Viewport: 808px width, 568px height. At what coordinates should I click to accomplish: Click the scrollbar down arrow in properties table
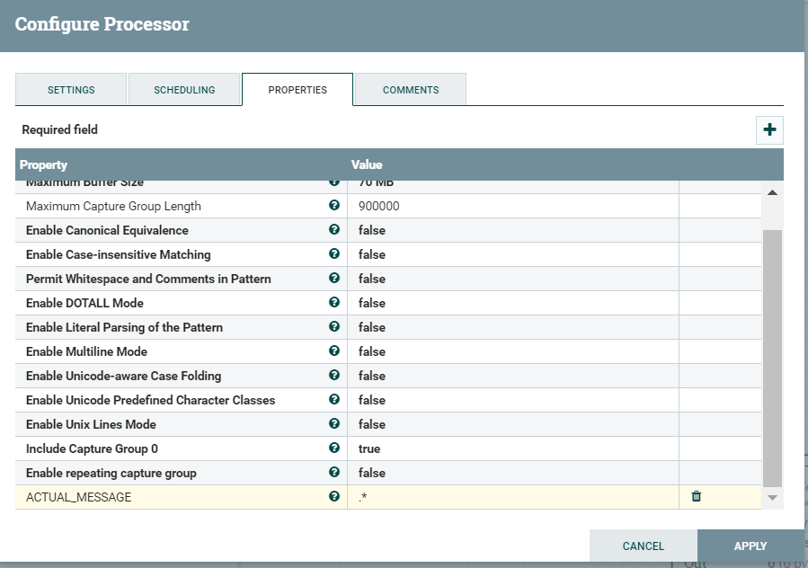(772, 497)
